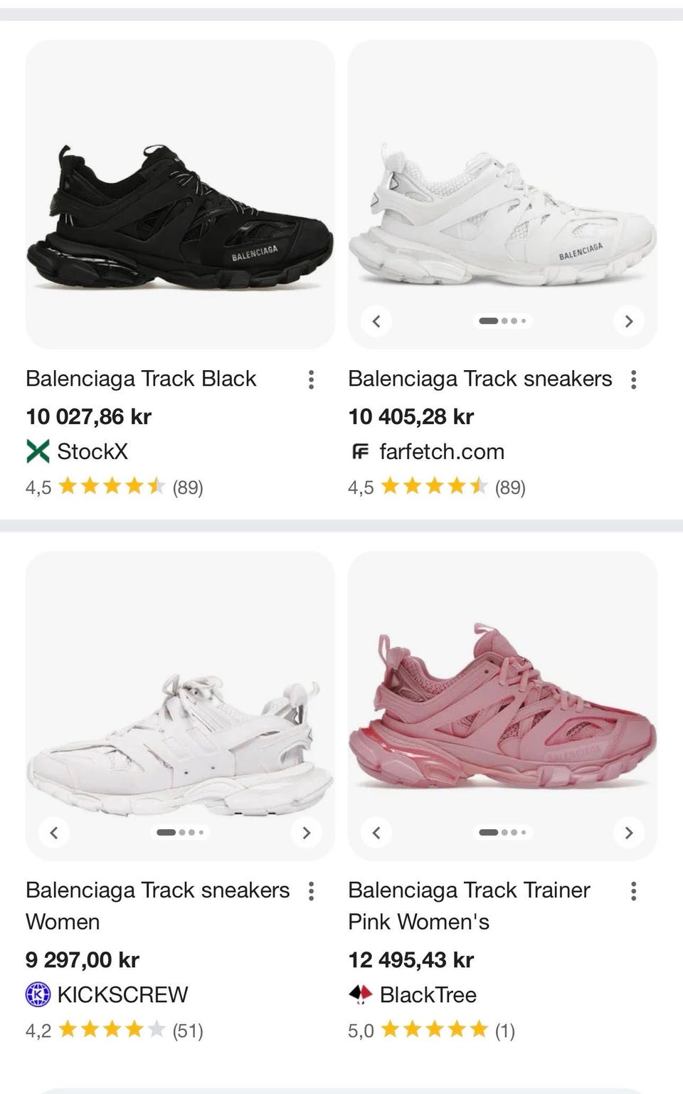Show previous image of KICKSCREW sneaker
Image resolution: width=683 pixels, height=1094 pixels.
coord(54,833)
